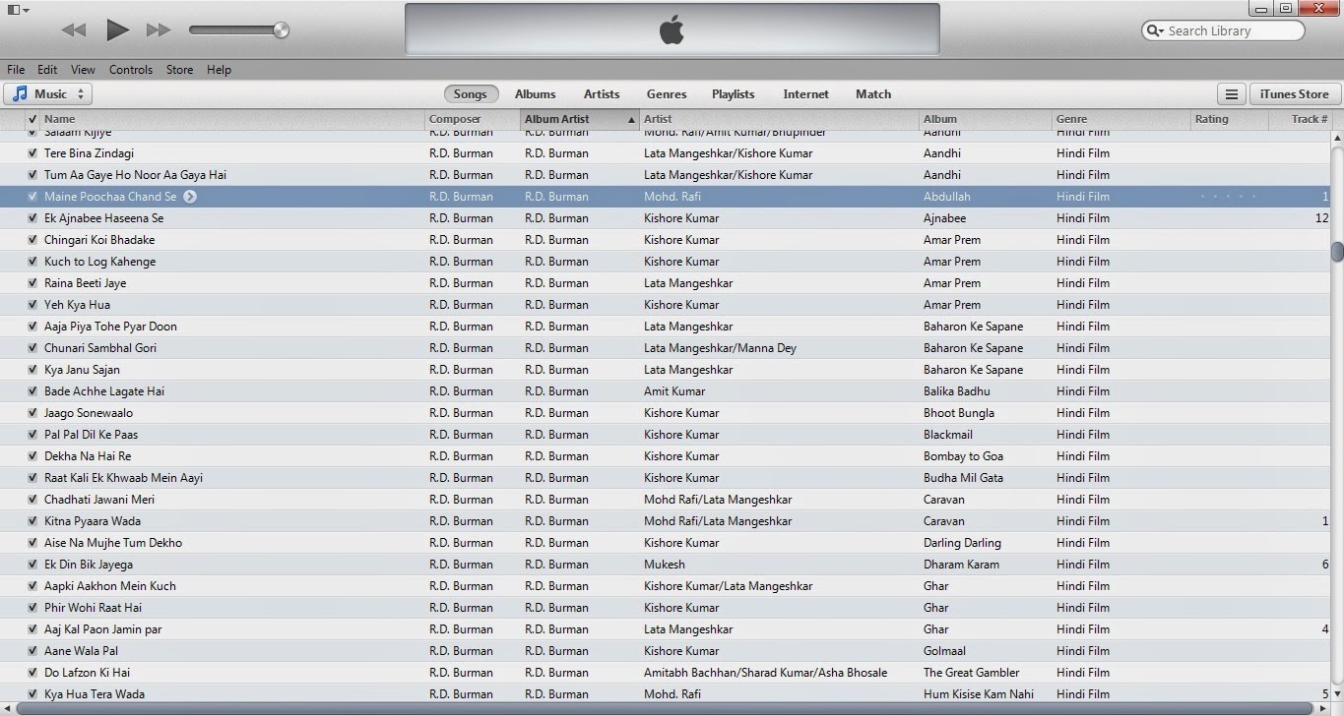
Task: Uncheck the Phir Wohi Raat Hai song
Action: click(32, 608)
